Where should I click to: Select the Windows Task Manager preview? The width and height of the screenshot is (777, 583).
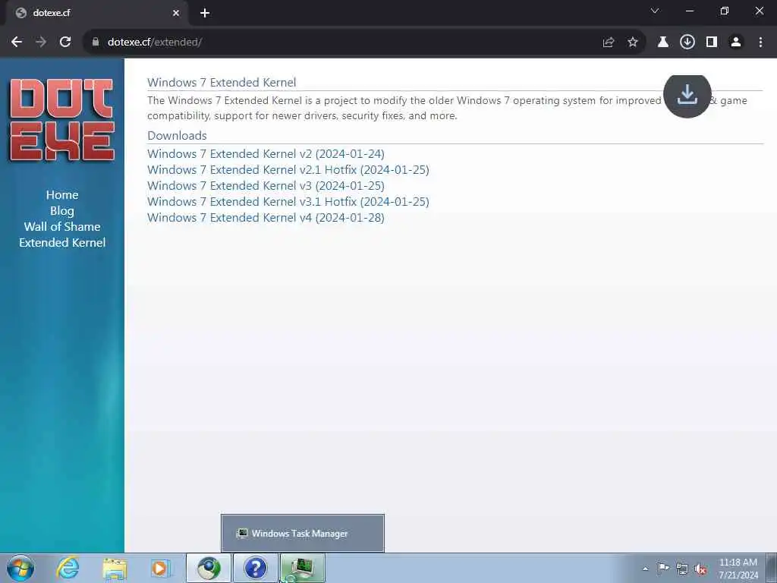303,533
